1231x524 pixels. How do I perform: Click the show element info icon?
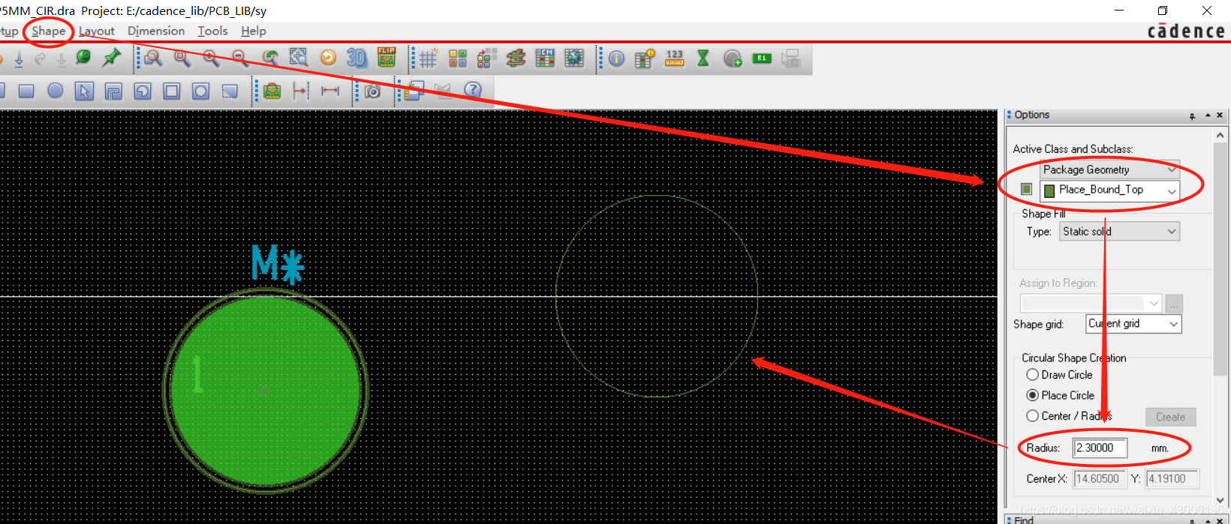click(616, 58)
